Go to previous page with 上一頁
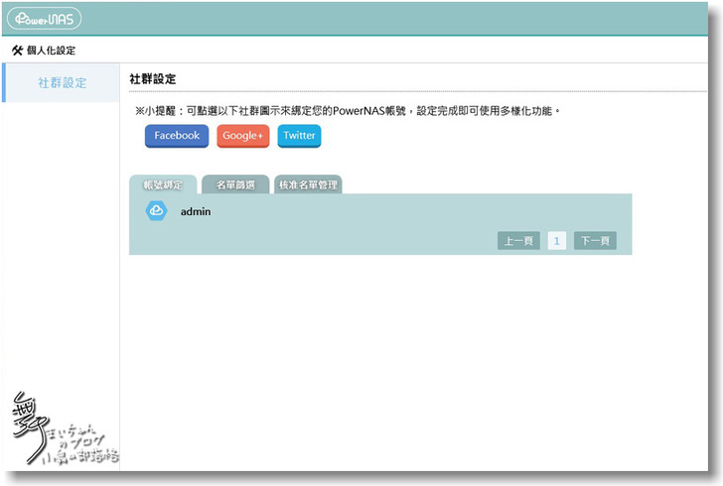This screenshot has width=723, height=486. pyautogui.click(x=518, y=241)
